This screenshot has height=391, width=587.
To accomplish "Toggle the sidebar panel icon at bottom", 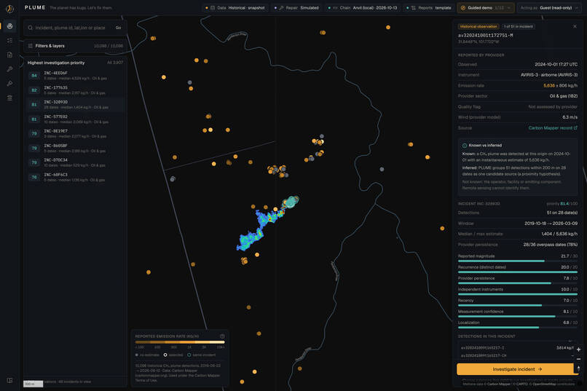I will click(x=9, y=380).
